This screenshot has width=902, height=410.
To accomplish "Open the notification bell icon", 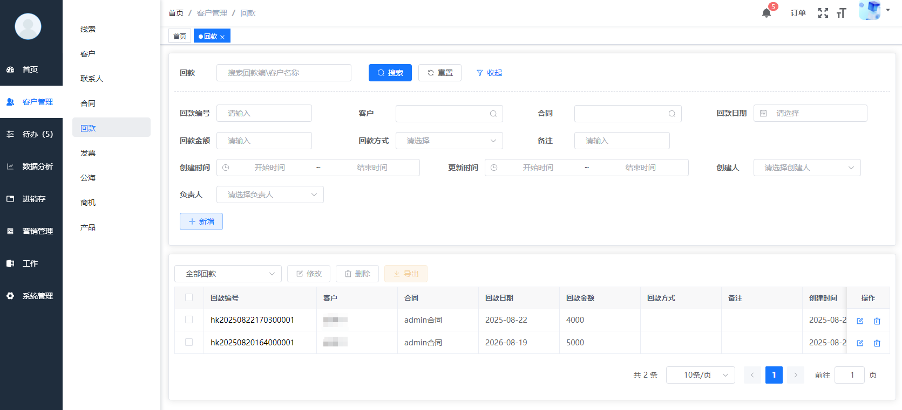I will click(x=766, y=13).
